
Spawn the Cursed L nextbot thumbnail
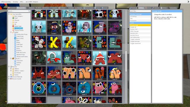(x=39, y=58)
